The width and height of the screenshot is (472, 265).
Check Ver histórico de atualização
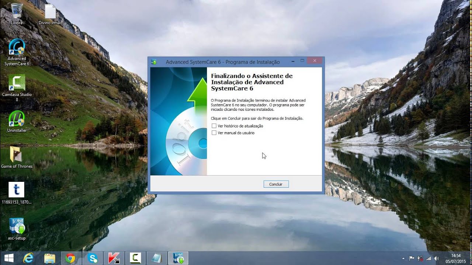pyautogui.click(x=214, y=126)
